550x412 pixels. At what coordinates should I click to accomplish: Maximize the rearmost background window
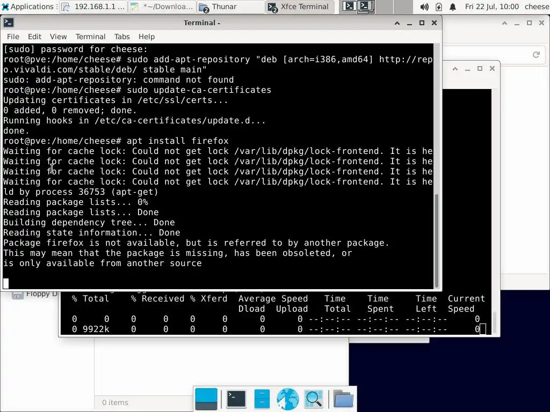(x=529, y=23)
